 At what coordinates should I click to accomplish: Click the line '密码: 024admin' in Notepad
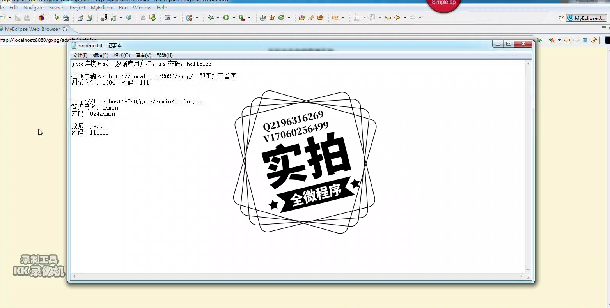[x=93, y=114]
